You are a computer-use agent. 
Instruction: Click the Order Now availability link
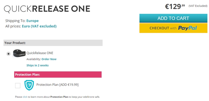49,59
